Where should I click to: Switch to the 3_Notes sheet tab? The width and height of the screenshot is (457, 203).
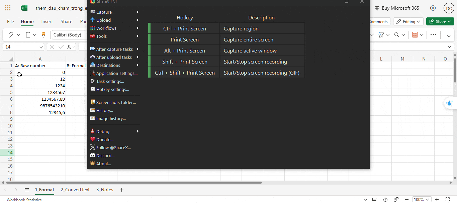(105, 190)
